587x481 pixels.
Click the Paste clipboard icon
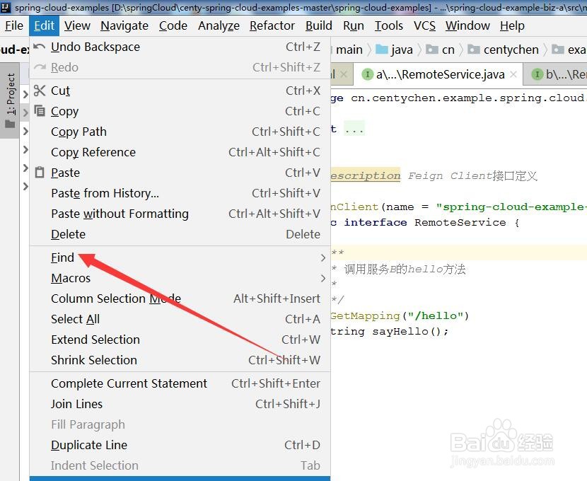[x=40, y=173]
